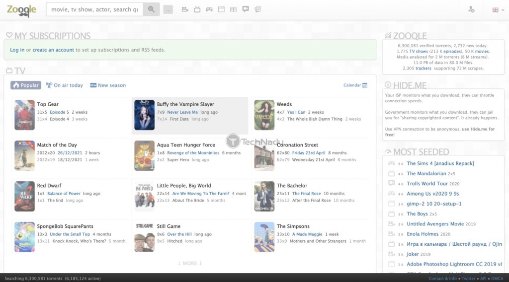Viewport: 509px width, 282px height.
Task: Open Under the Small Top episode
Action: click(70, 234)
